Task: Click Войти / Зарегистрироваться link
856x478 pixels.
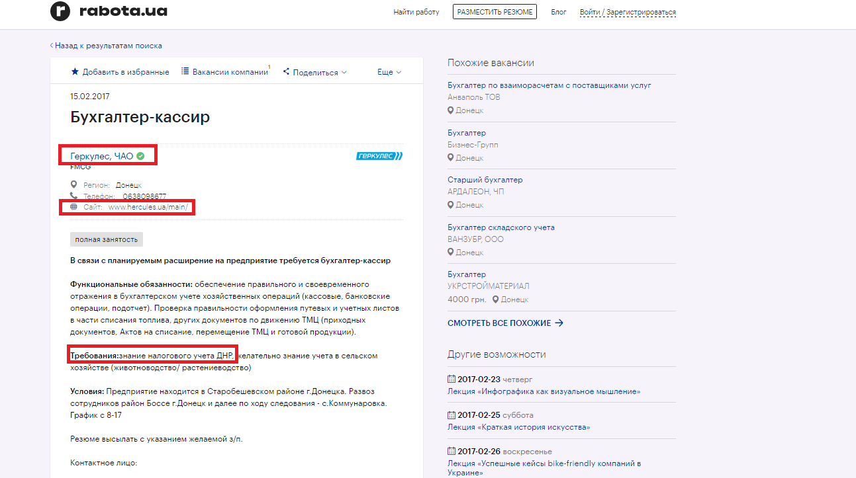Action: (628, 12)
